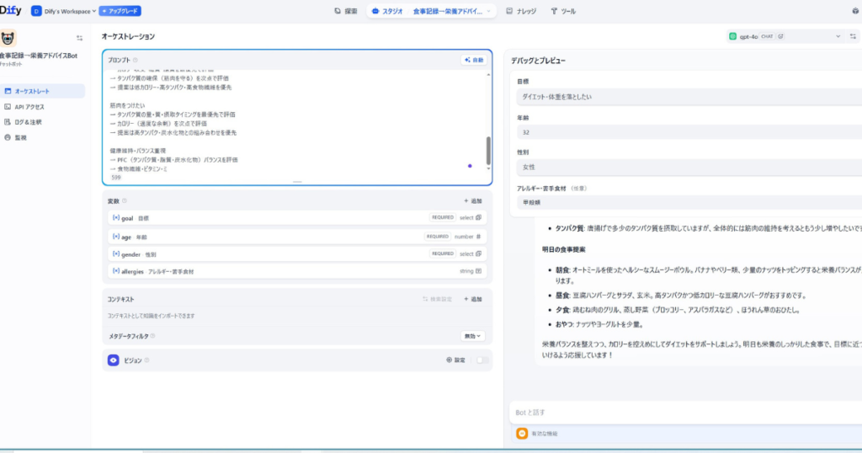
Task: Select the gender 性別 variable row
Action: (297, 254)
